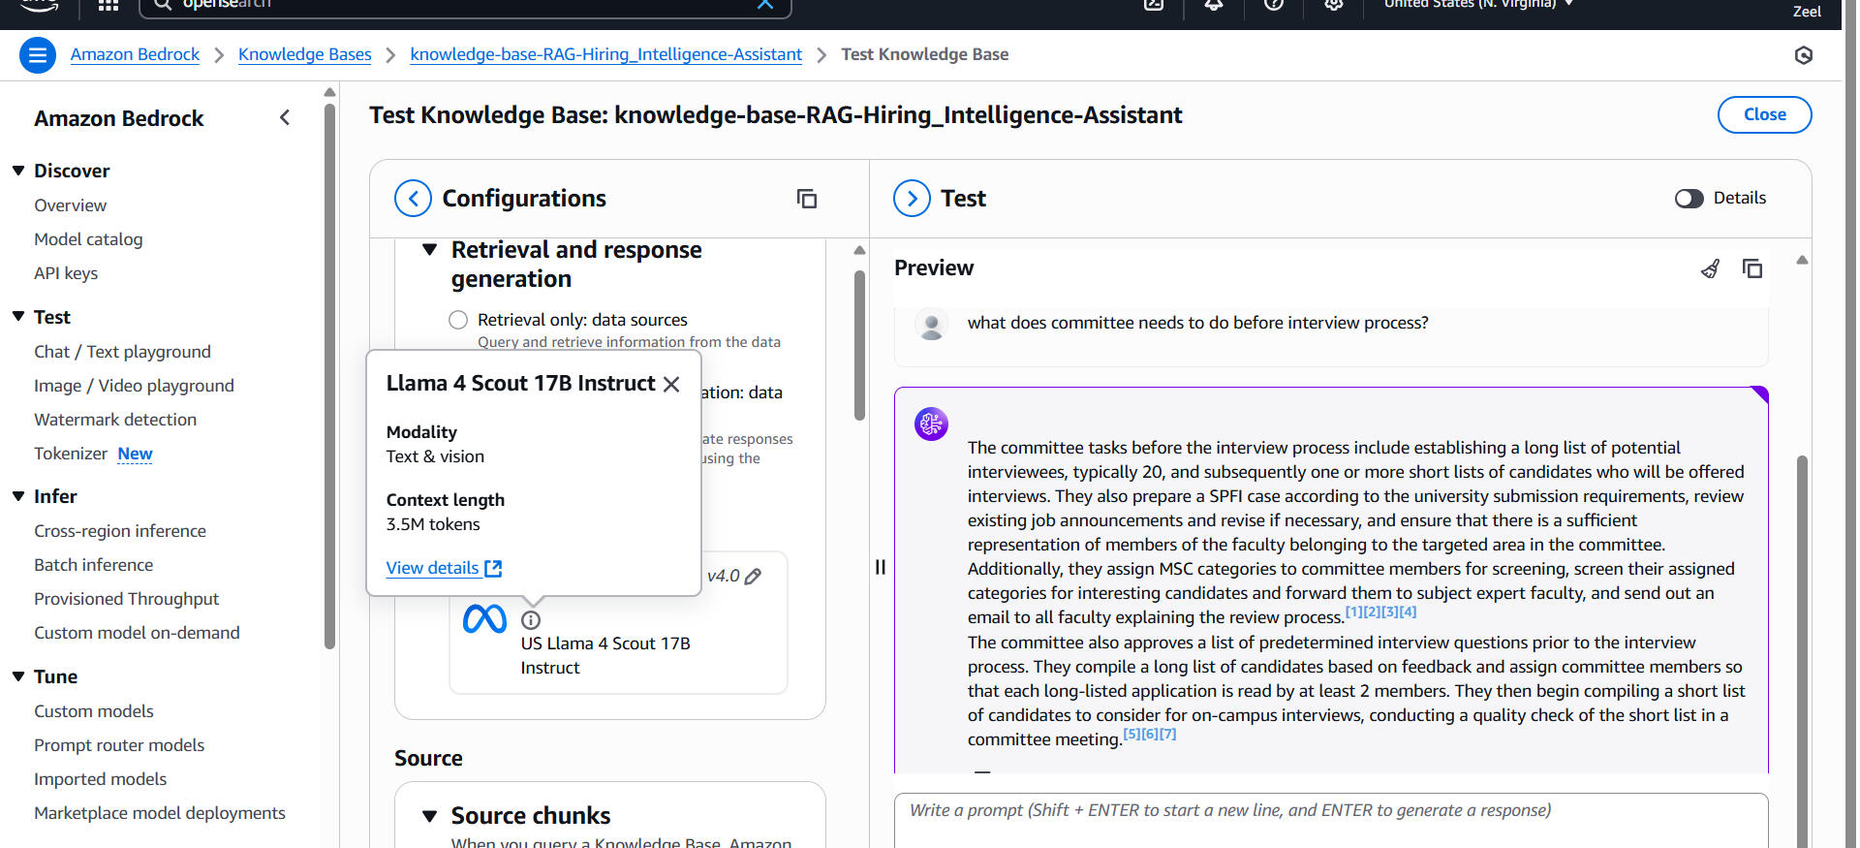This screenshot has height=848, width=1860.
Task: Click the hamburger navigation menu icon
Action: click(x=37, y=55)
